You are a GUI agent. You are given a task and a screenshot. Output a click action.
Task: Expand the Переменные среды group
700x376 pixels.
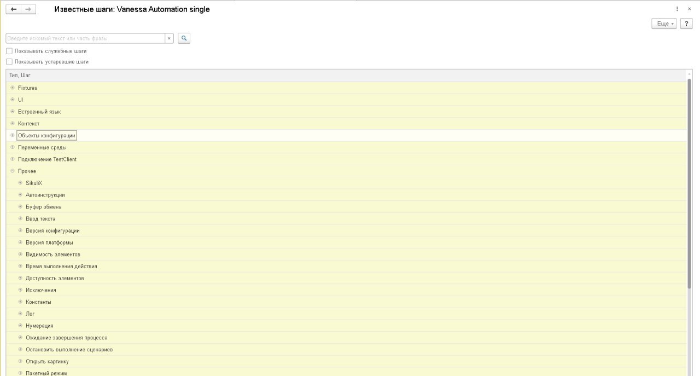pos(13,147)
